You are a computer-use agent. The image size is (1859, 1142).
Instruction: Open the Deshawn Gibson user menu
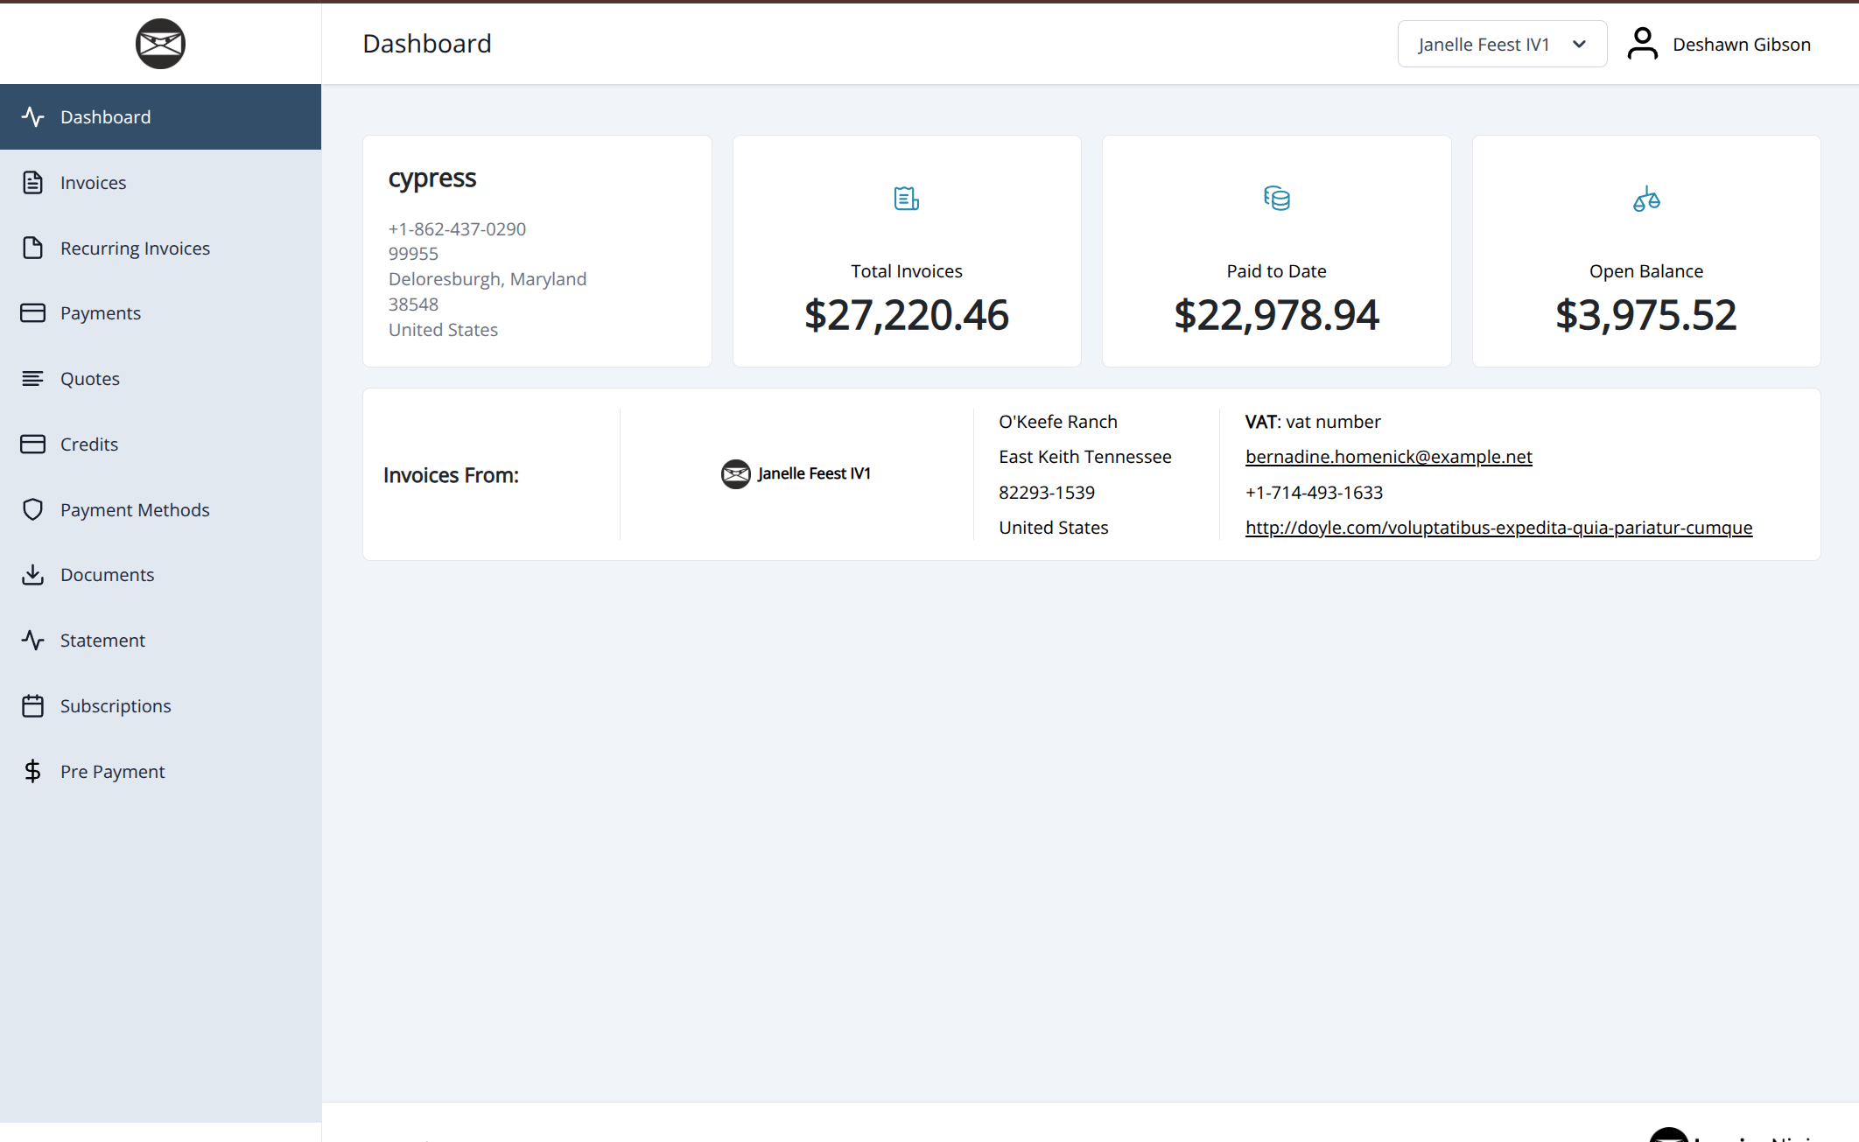tap(1719, 44)
